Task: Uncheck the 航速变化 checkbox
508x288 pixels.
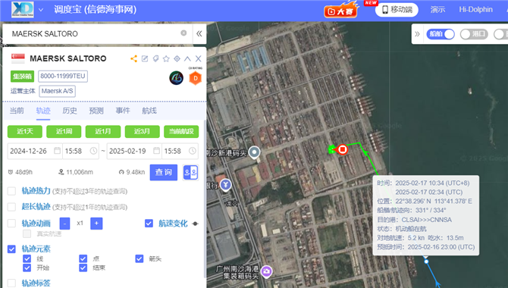Action: click(x=149, y=224)
